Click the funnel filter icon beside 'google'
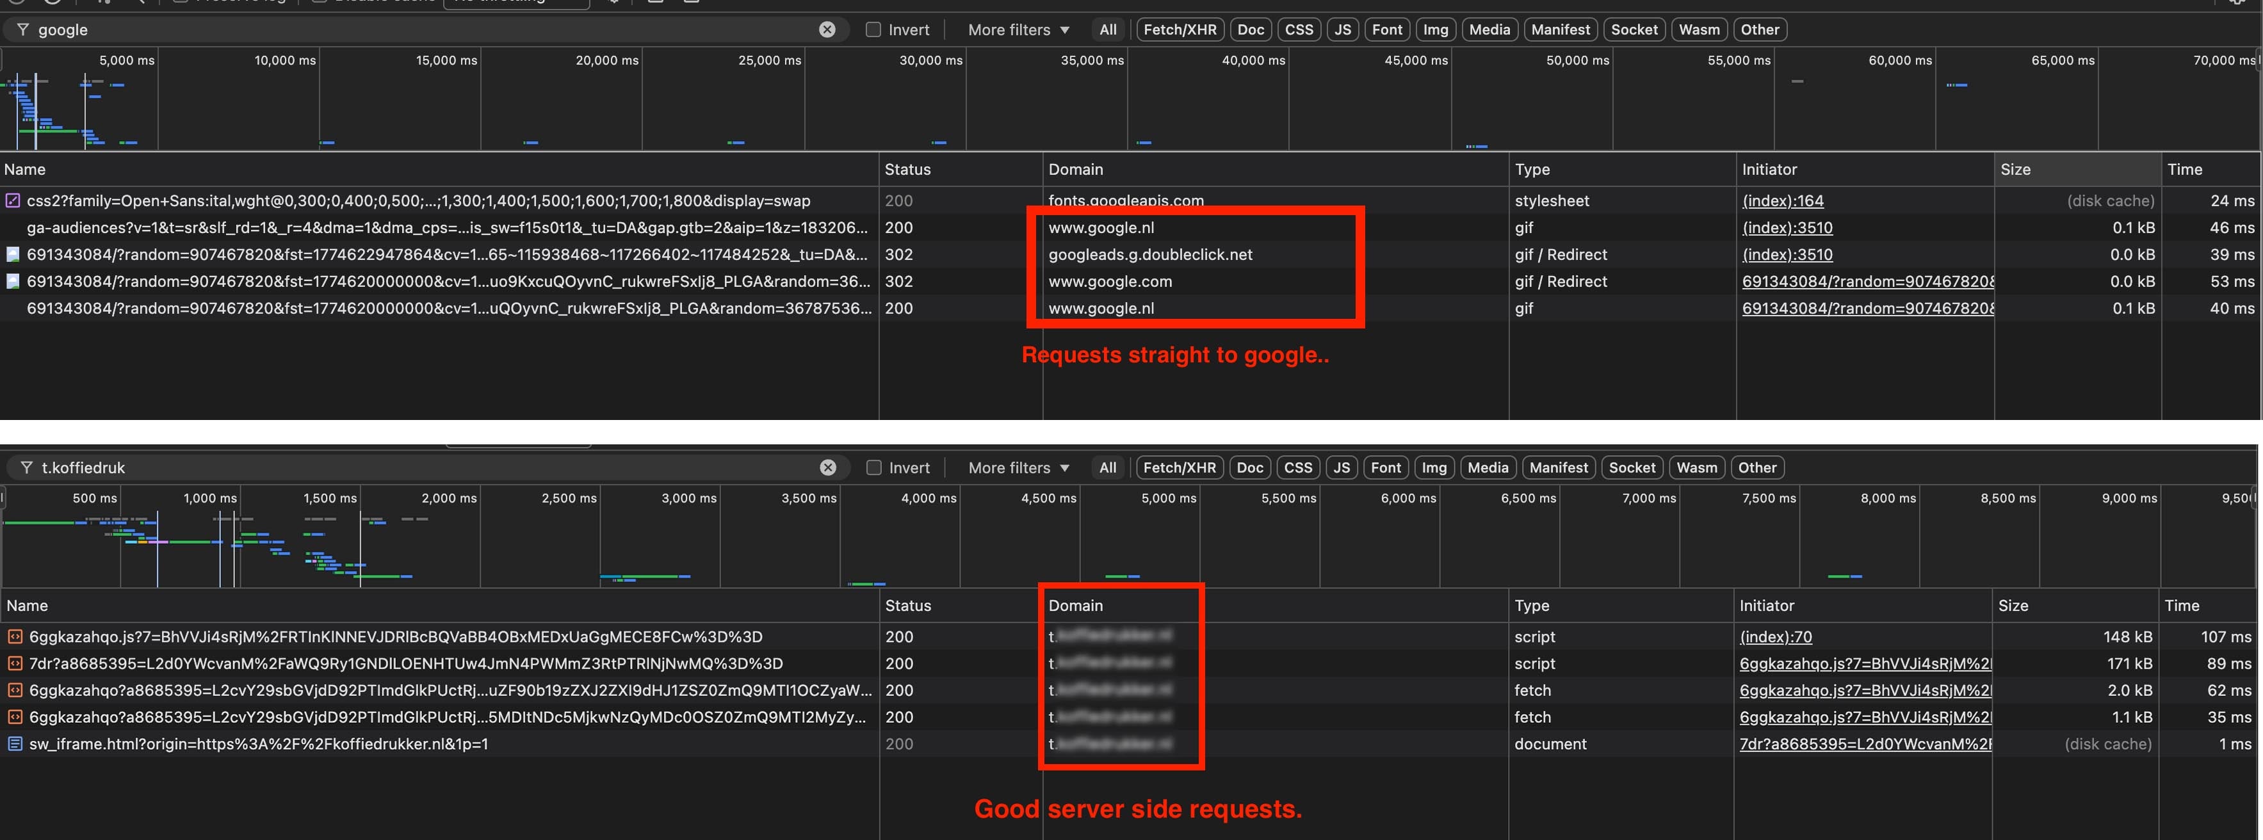This screenshot has height=840, width=2263. coord(23,29)
